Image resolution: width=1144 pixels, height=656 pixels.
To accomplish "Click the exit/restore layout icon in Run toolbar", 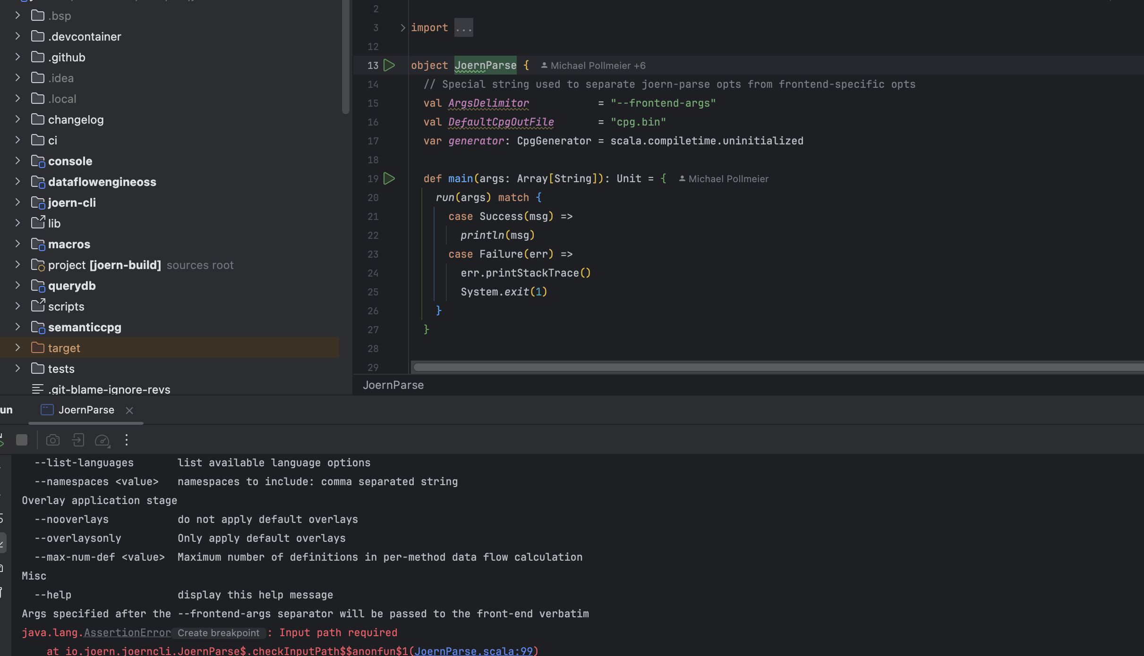I will [x=78, y=440].
